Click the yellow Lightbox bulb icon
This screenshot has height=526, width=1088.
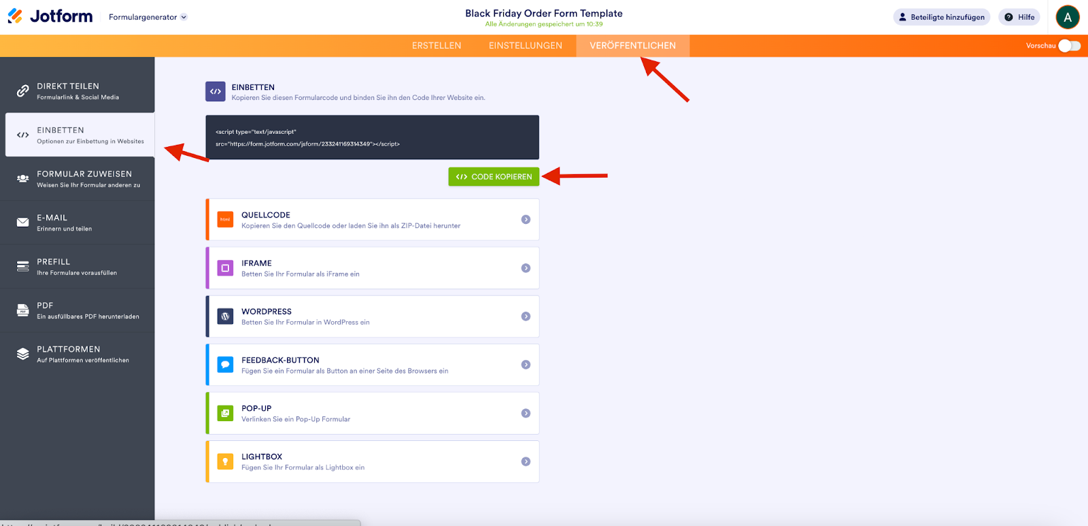[x=225, y=461]
